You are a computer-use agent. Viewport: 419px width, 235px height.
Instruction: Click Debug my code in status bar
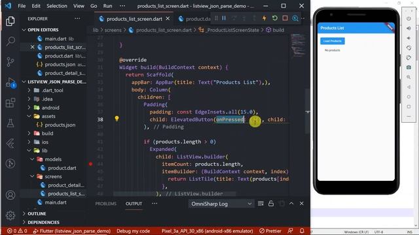click(133, 231)
